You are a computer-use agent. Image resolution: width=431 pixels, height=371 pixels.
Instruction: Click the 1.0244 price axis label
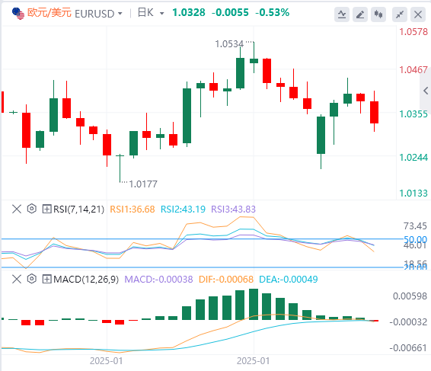click(413, 158)
